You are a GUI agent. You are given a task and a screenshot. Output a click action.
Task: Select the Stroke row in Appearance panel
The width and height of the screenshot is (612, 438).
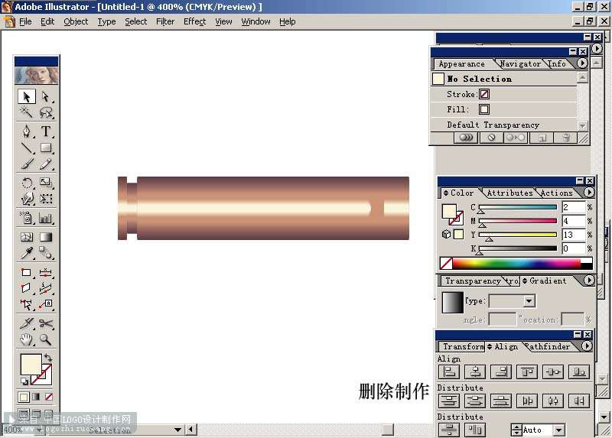503,94
